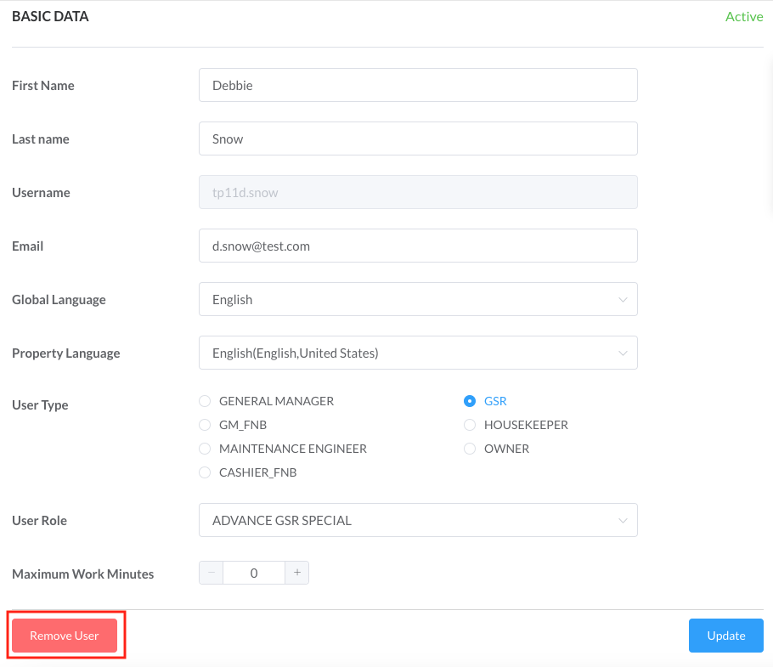Open the Global Language selector
Viewport: 773px width, 667px height.
point(418,299)
